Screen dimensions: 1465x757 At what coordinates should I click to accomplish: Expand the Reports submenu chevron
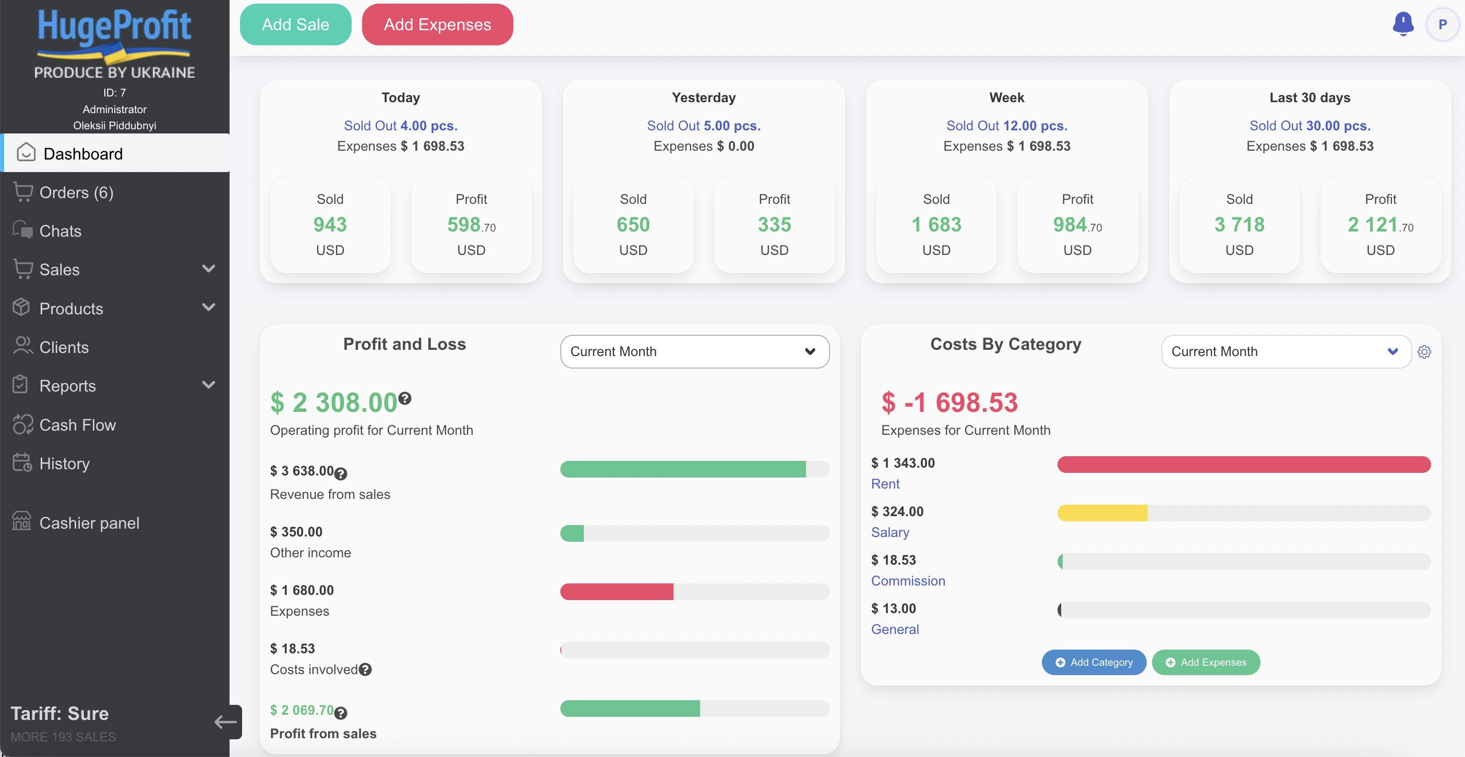point(209,385)
